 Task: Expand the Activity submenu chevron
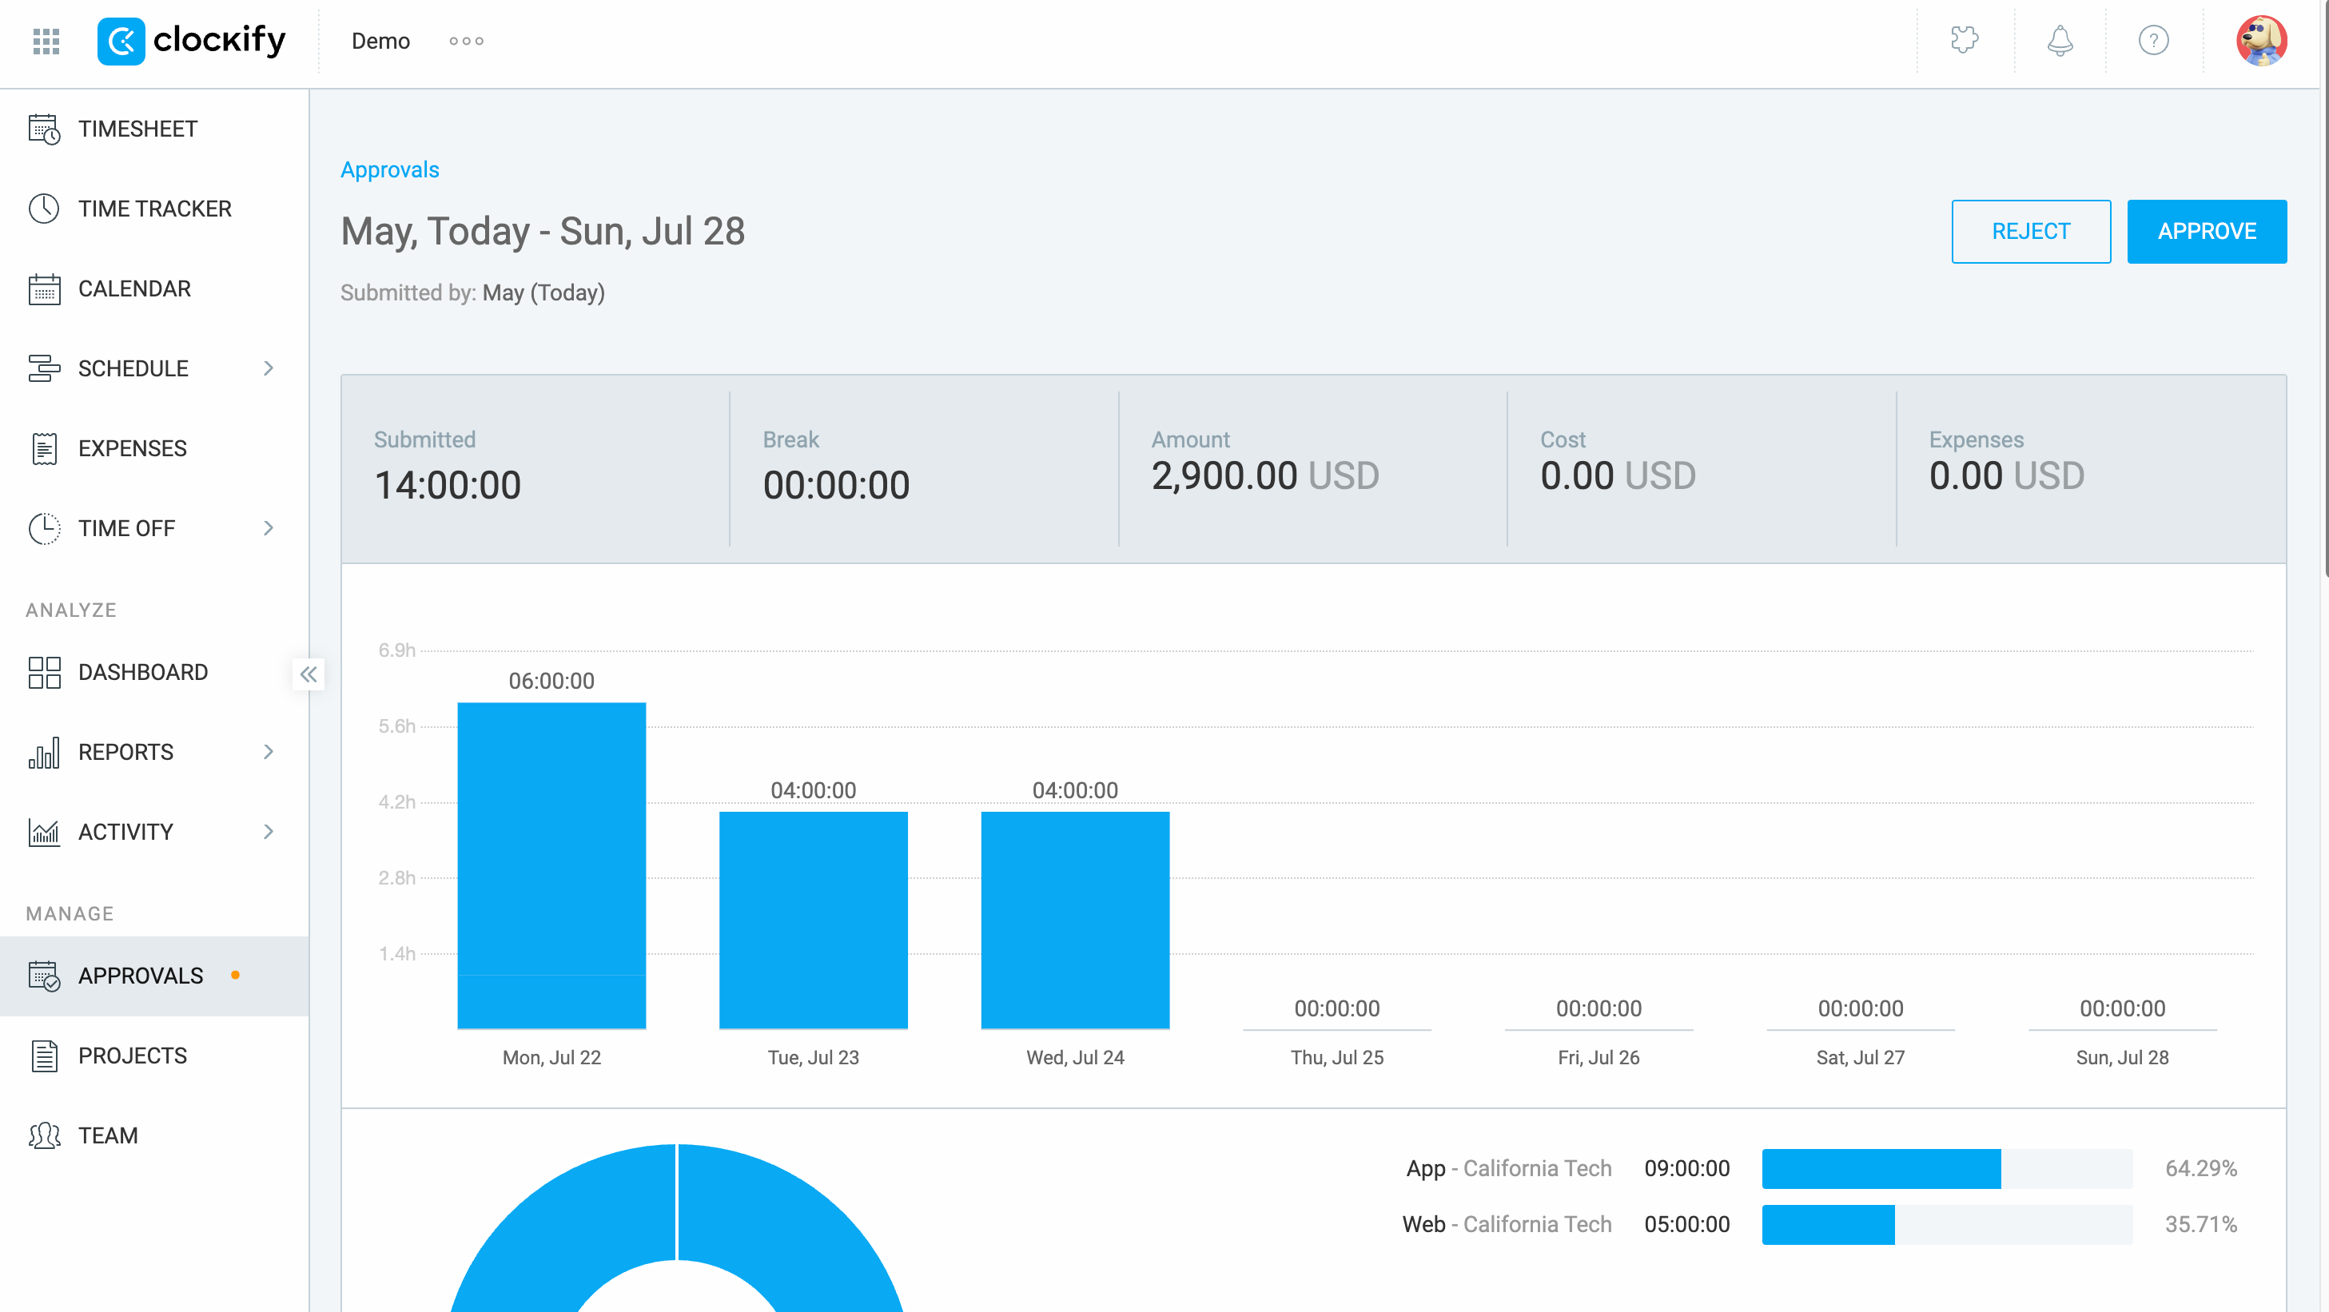pos(269,833)
